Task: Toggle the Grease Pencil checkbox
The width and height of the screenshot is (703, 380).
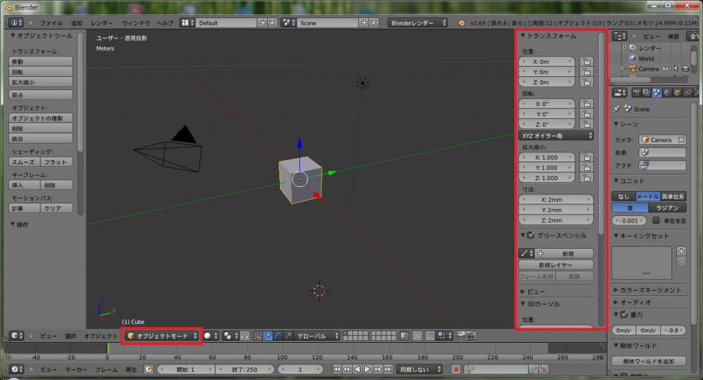Action: point(531,235)
